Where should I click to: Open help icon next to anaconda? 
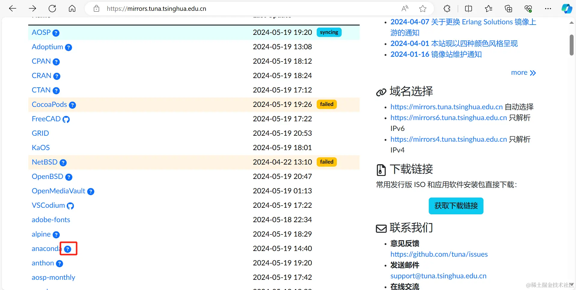[68, 249]
